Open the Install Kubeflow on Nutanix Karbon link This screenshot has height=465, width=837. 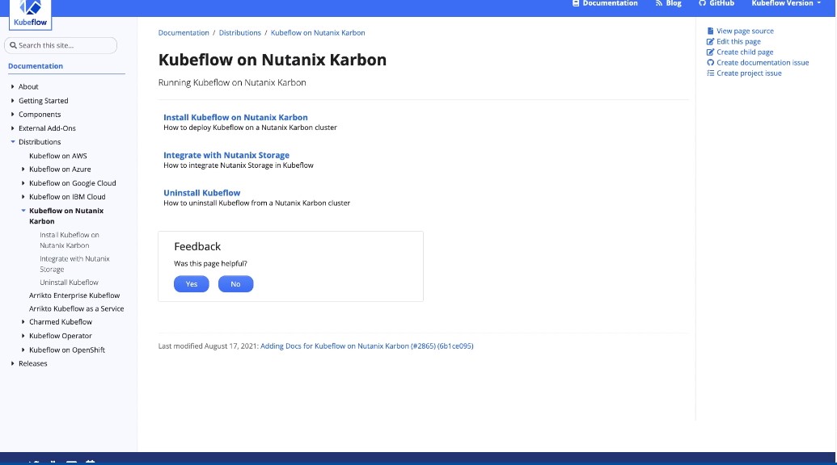(235, 117)
